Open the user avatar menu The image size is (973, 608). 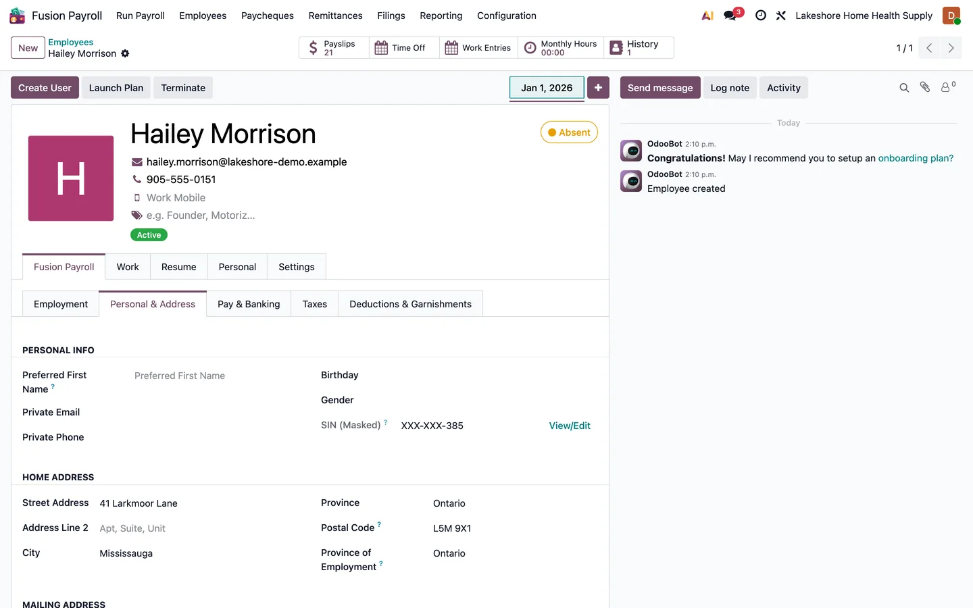tap(951, 16)
